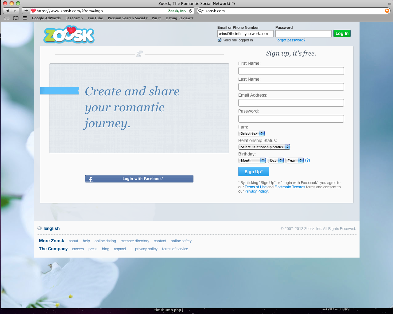This screenshot has height=314, width=393.
Task: Click the green Log In button
Action: point(342,33)
